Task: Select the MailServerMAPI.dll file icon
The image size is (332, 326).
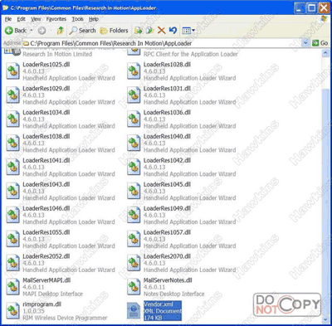Action: [x=12, y=287]
